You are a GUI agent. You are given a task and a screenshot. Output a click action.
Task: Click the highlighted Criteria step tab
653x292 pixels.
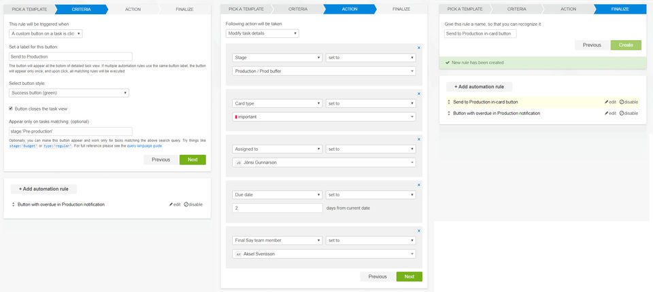coord(81,10)
